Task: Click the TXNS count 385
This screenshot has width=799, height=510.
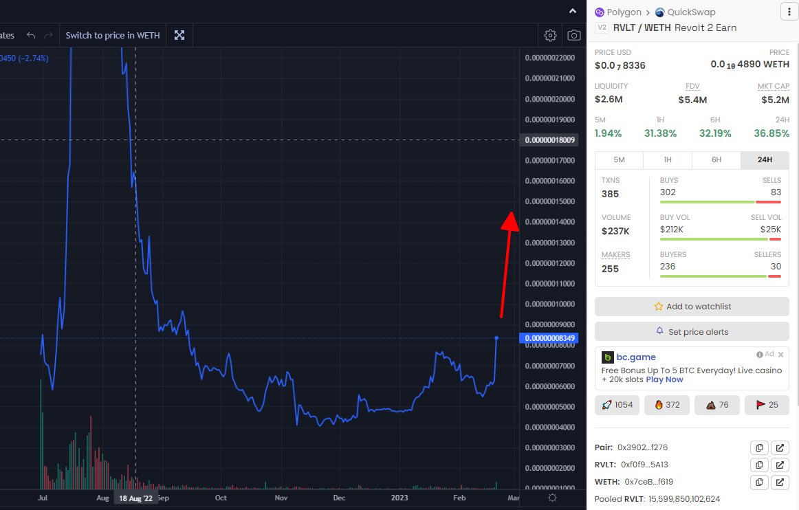Action: pos(610,194)
